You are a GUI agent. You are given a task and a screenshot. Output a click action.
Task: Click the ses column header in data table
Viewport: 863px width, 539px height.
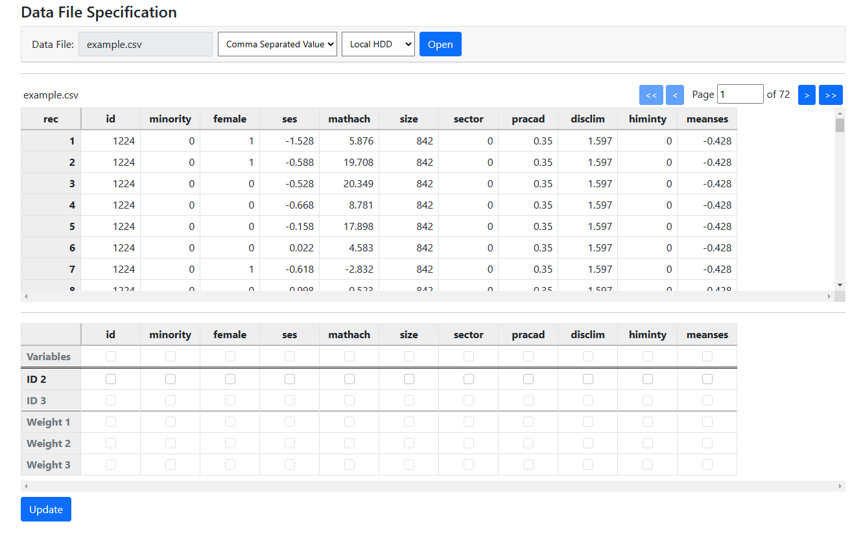pyautogui.click(x=289, y=119)
